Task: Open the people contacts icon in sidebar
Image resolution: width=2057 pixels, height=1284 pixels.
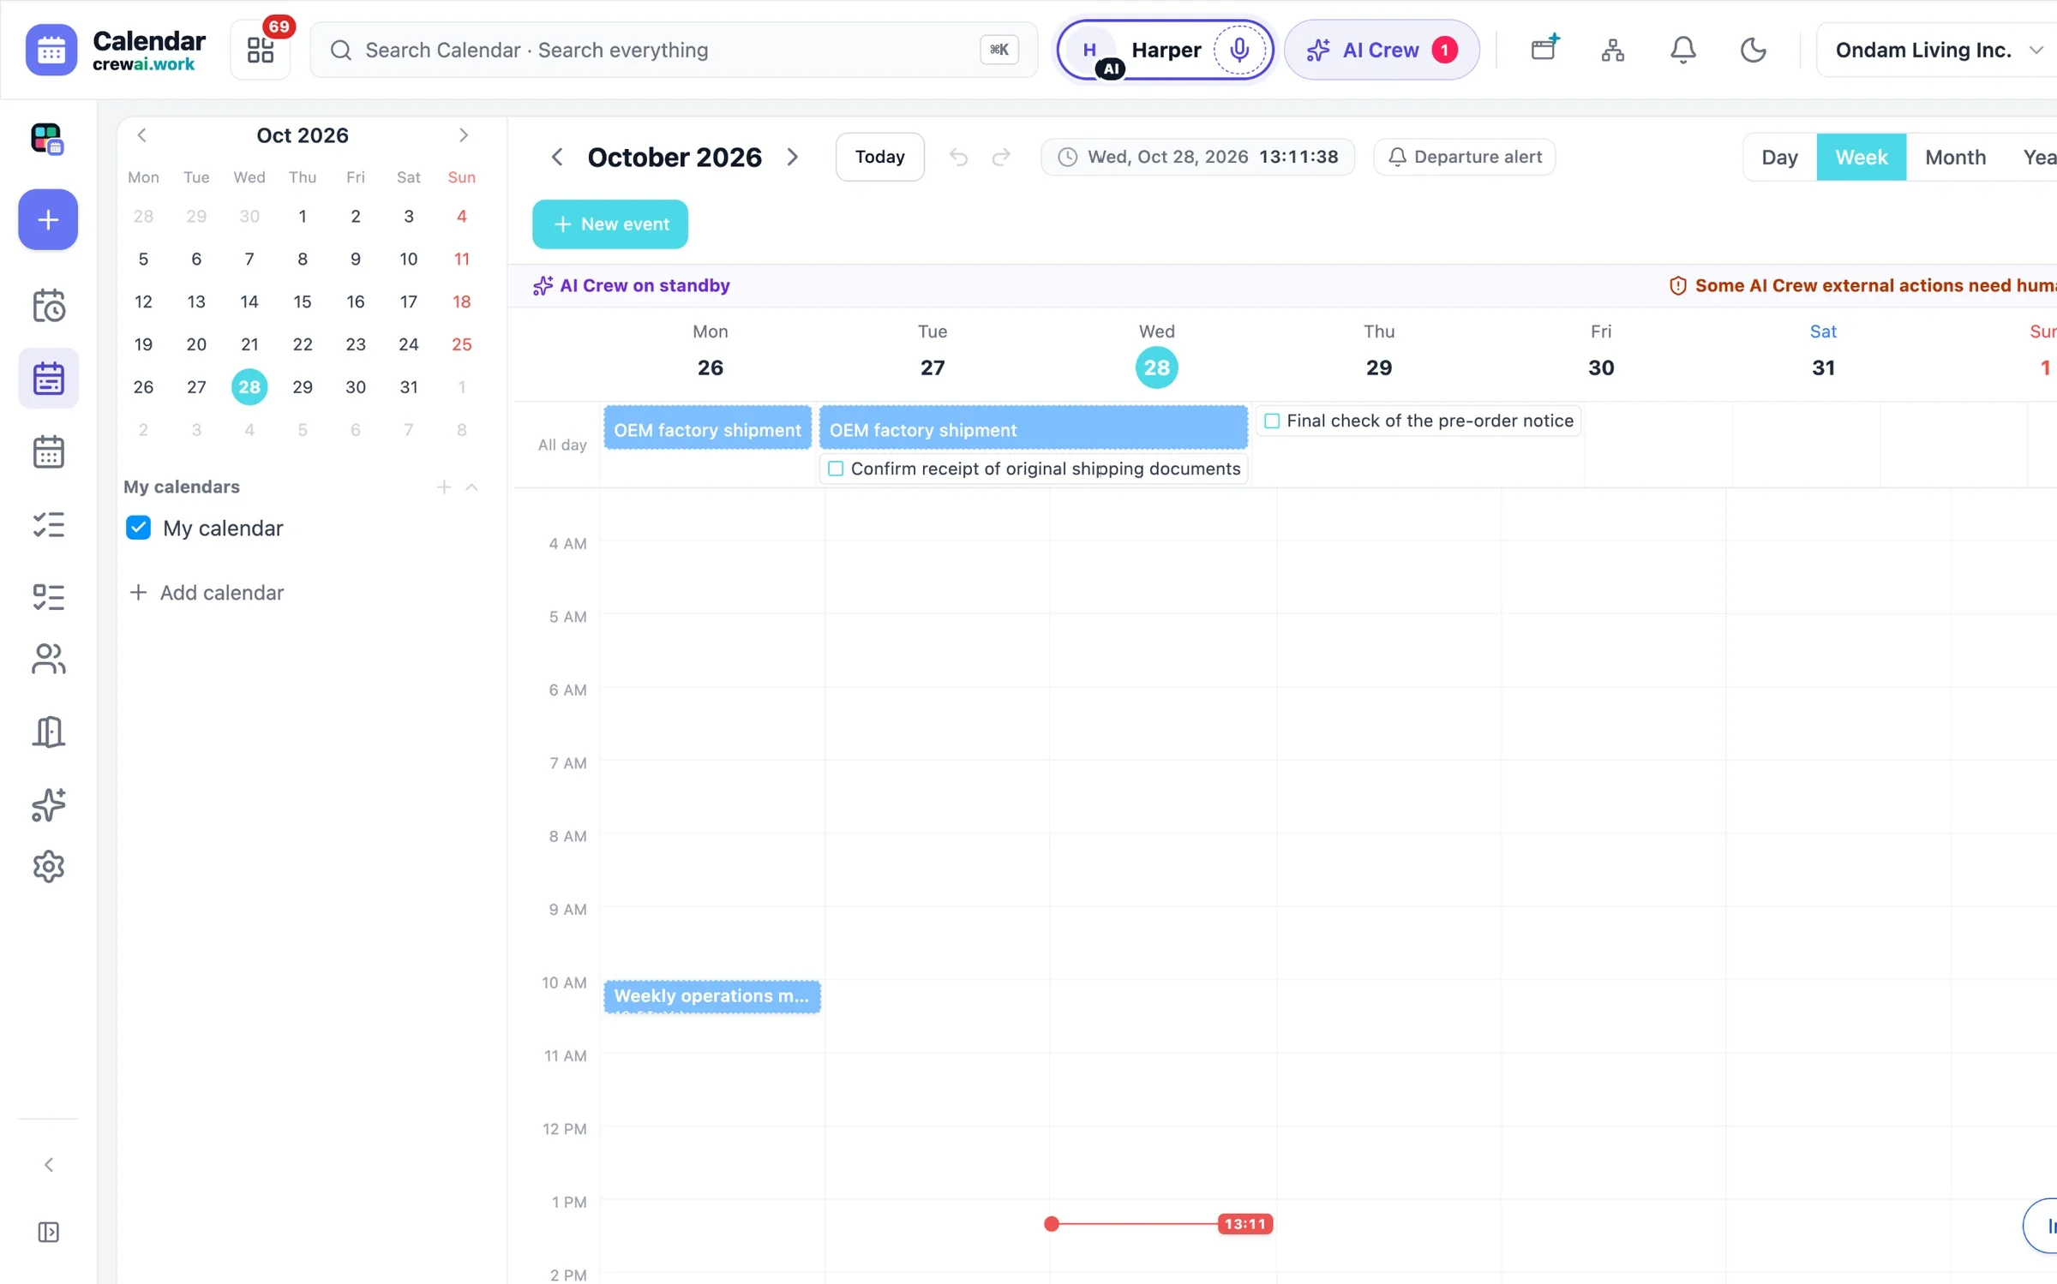Action: point(48,659)
